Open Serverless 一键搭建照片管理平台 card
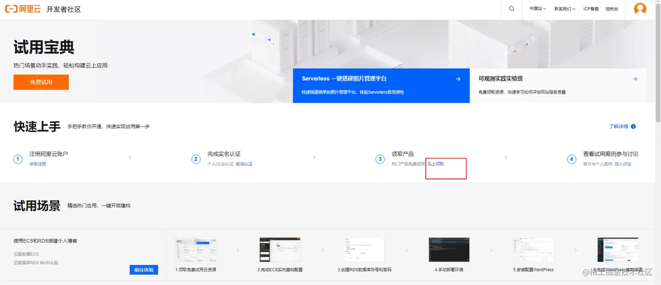 381,86
